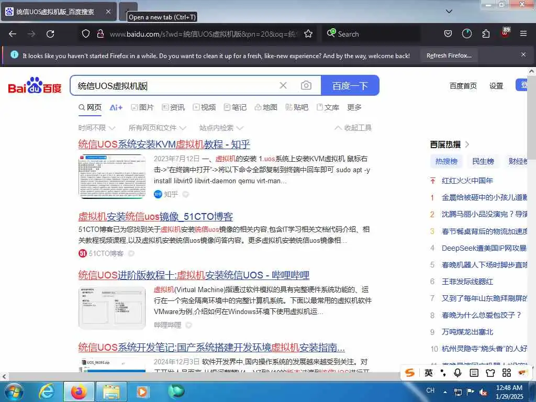Open the Windows Start button

point(14,392)
